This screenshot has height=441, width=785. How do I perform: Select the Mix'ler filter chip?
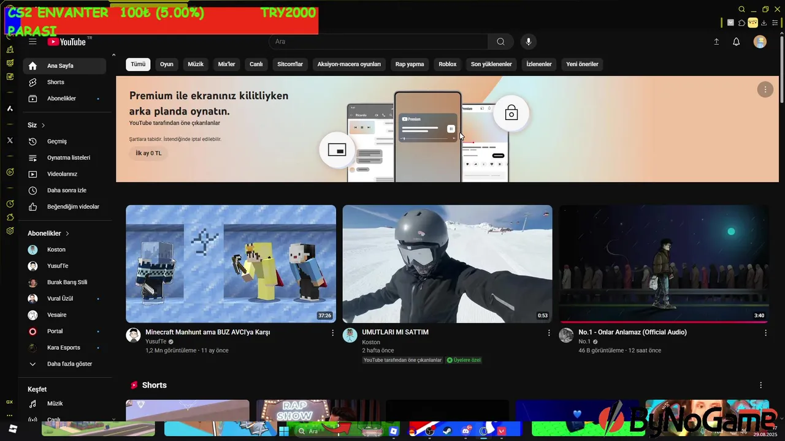(x=227, y=64)
